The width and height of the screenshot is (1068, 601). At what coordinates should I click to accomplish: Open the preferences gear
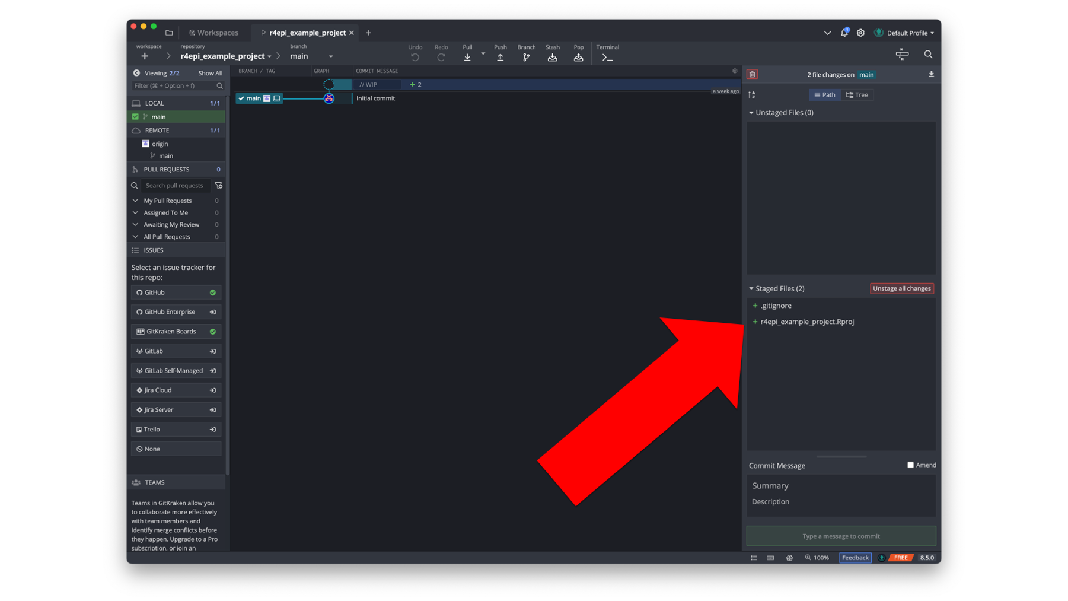[860, 33]
